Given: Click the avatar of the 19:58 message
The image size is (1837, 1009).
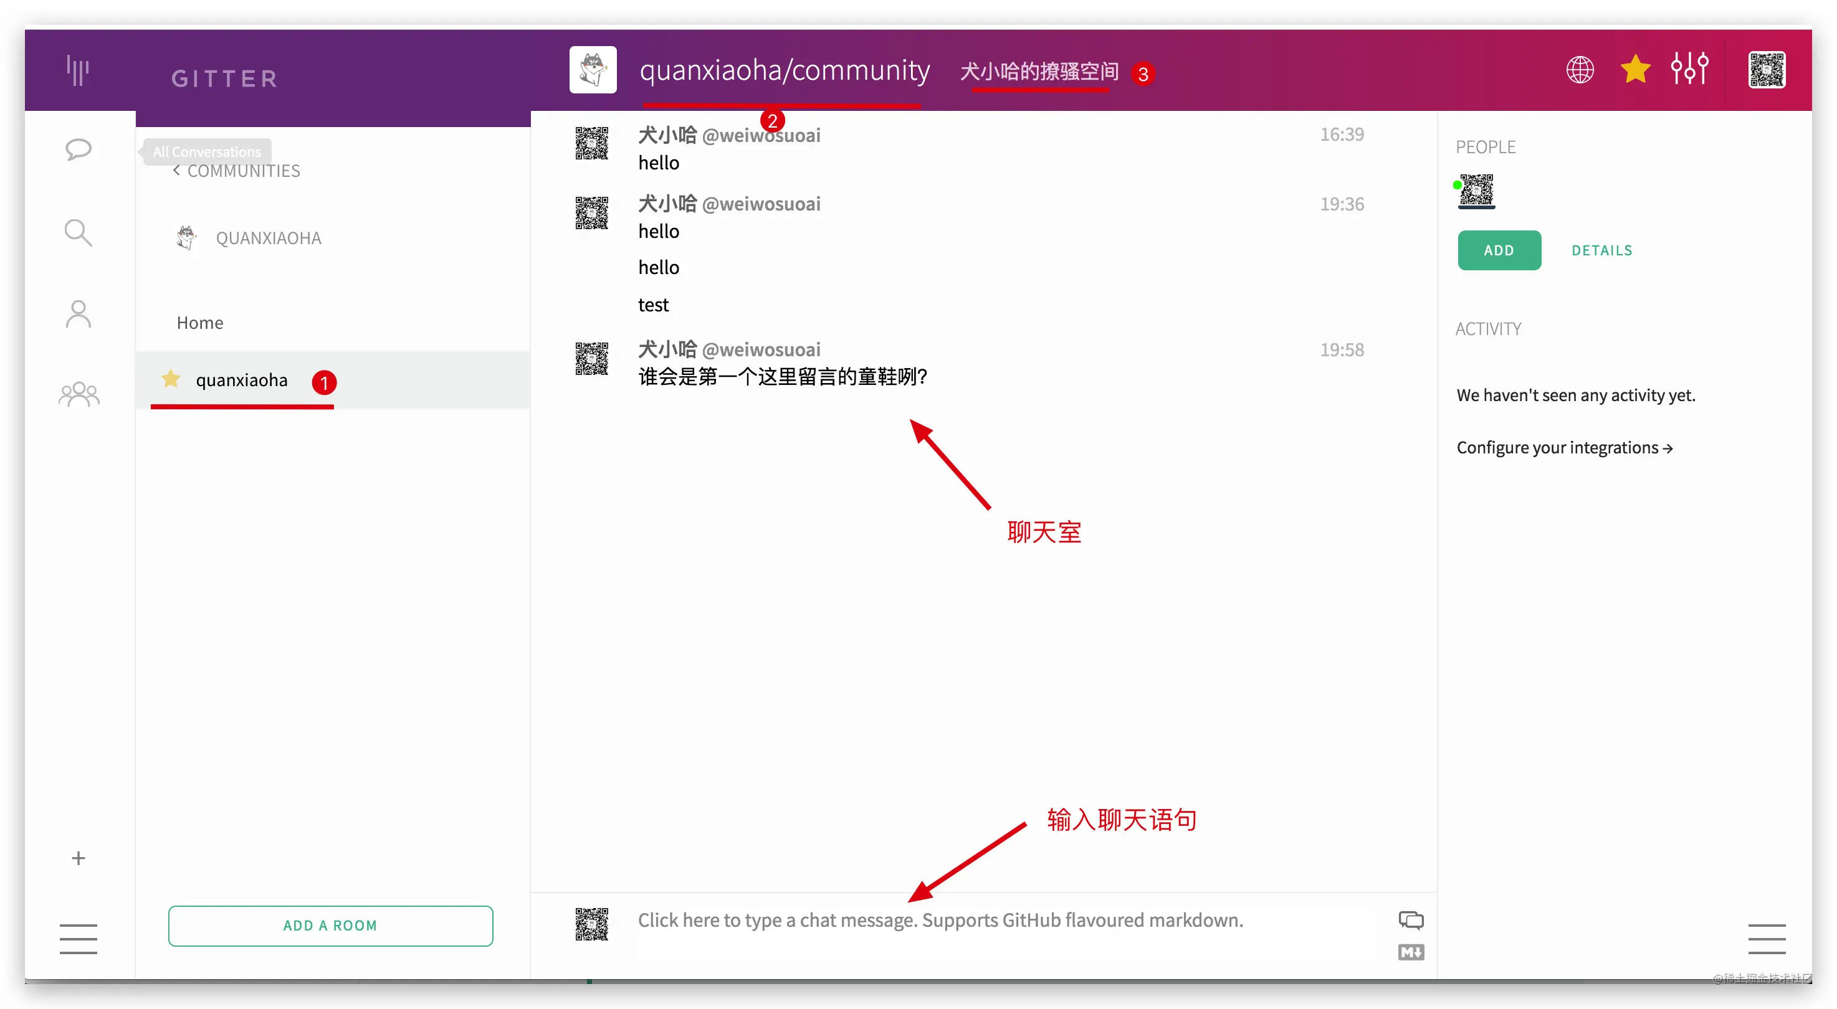Looking at the screenshot, I should coord(592,358).
